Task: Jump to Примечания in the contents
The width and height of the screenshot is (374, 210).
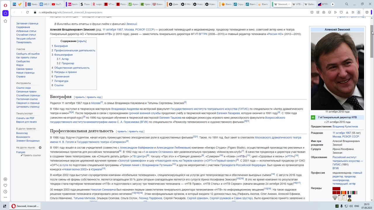Action: (62, 76)
